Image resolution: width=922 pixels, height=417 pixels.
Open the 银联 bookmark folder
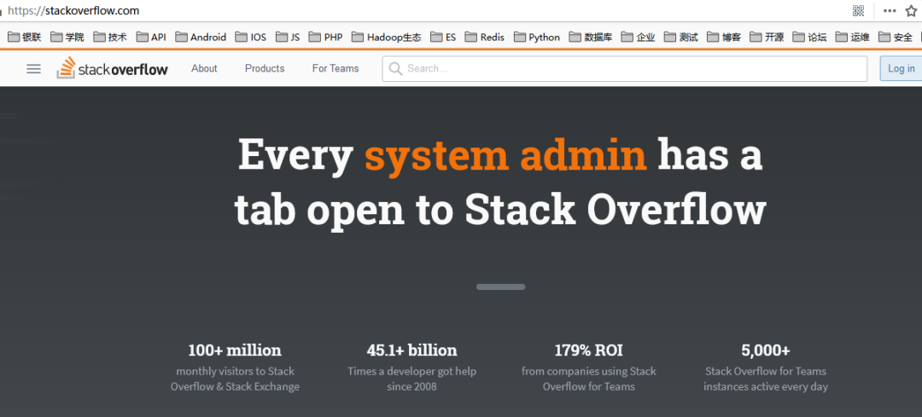point(24,37)
